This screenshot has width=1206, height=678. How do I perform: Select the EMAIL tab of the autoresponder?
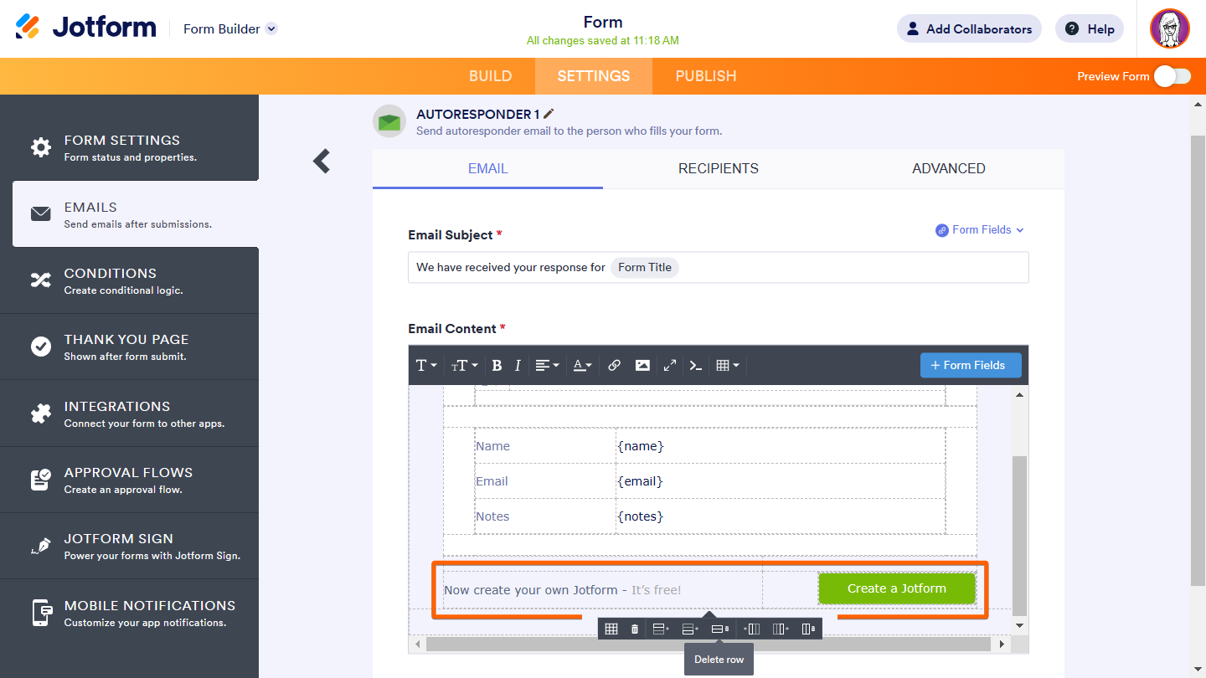pos(488,168)
